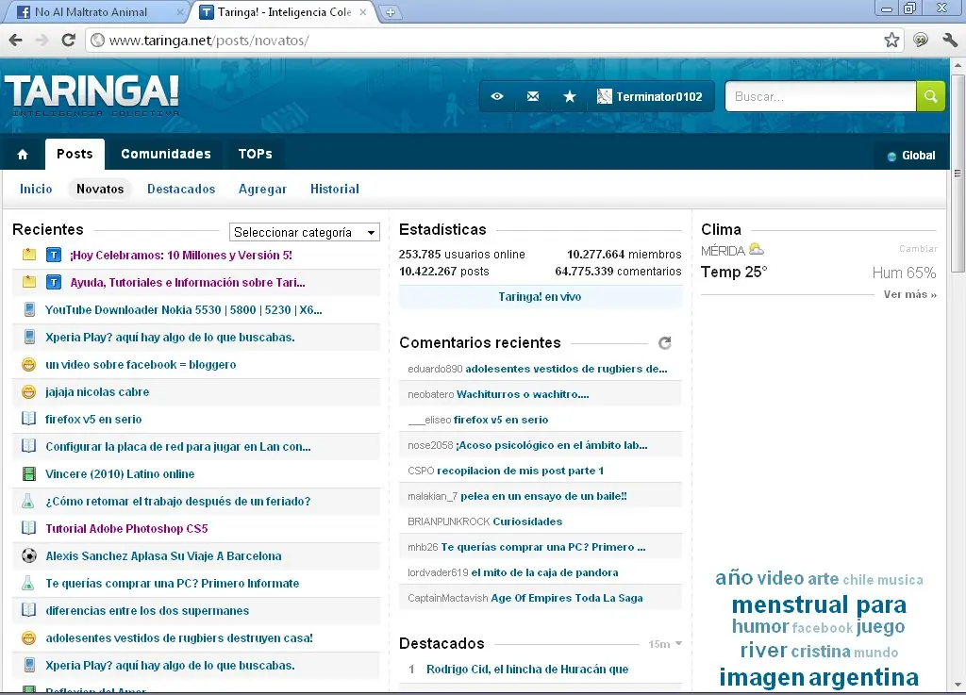The image size is (966, 695).
Task: Open post Tutorial Adobe Photoshop CS5
Action: pyautogui.click(x=126, y=528)
